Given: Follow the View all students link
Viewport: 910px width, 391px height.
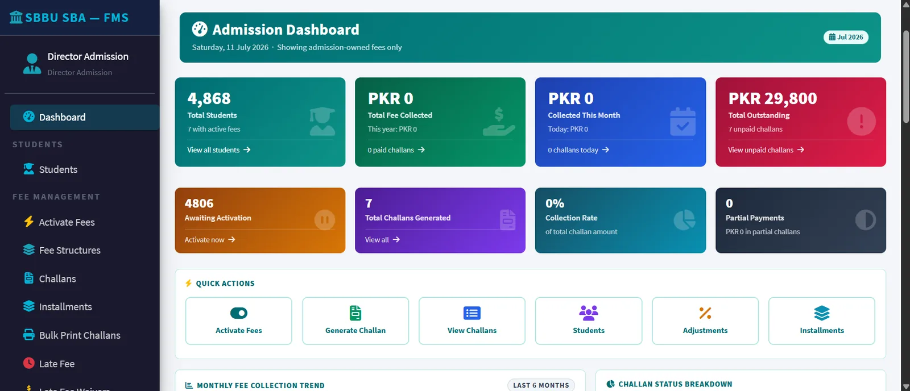Looking at the screenshot, I should click(x=219, y=150).
